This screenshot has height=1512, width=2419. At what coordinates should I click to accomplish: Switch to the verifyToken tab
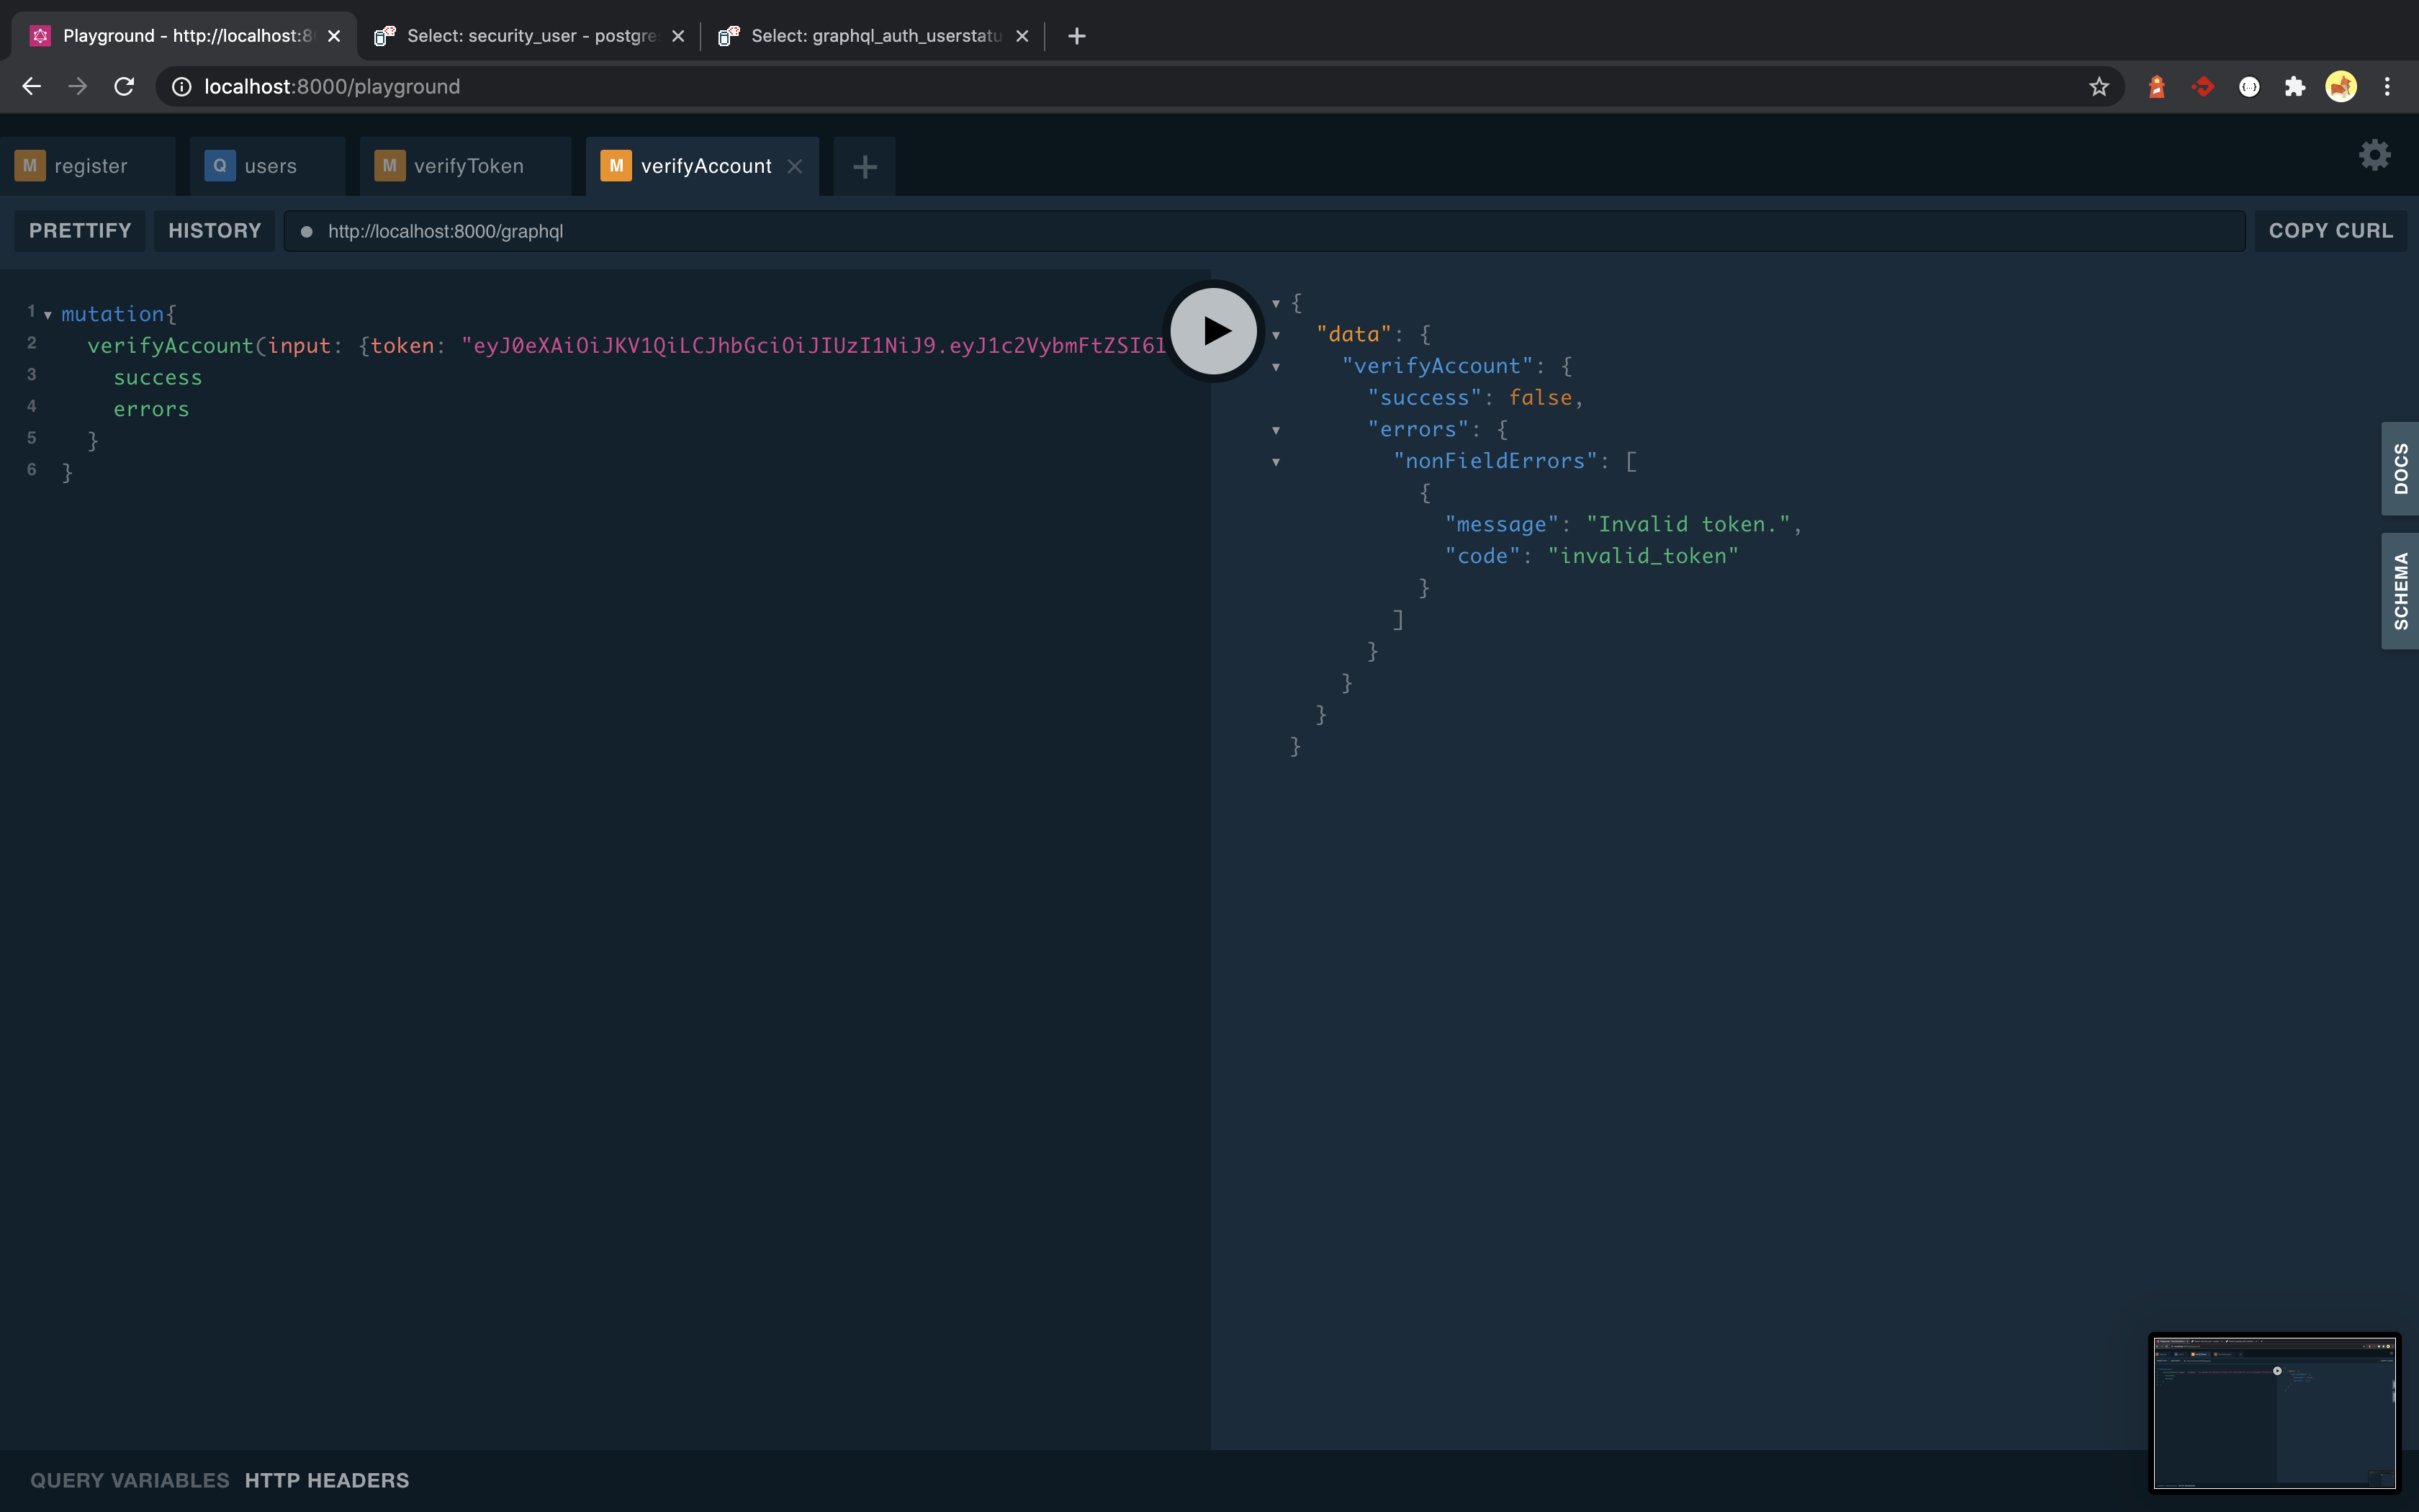point(466,166)
